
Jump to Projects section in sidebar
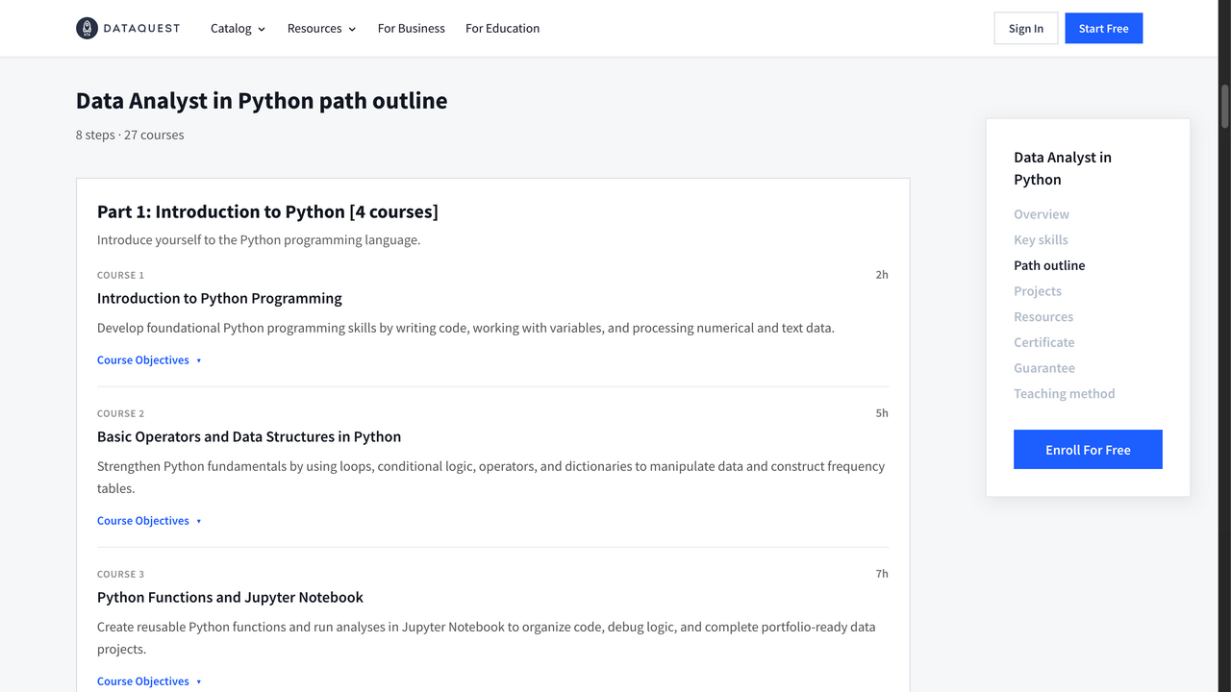tap(1038, 291)
